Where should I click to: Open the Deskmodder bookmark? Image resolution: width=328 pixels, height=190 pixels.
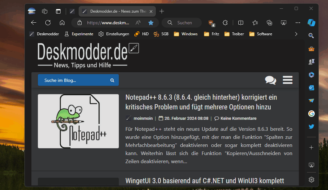point(44,34)
